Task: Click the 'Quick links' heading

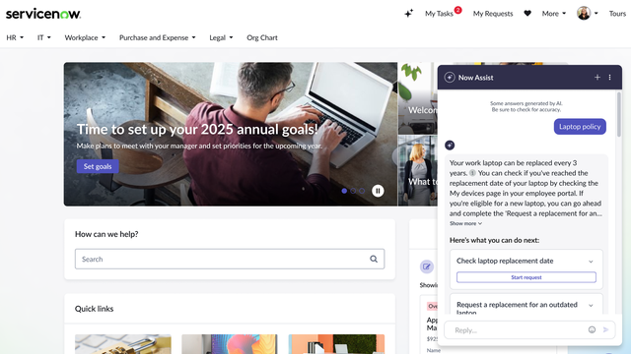Action: (95, 309)
